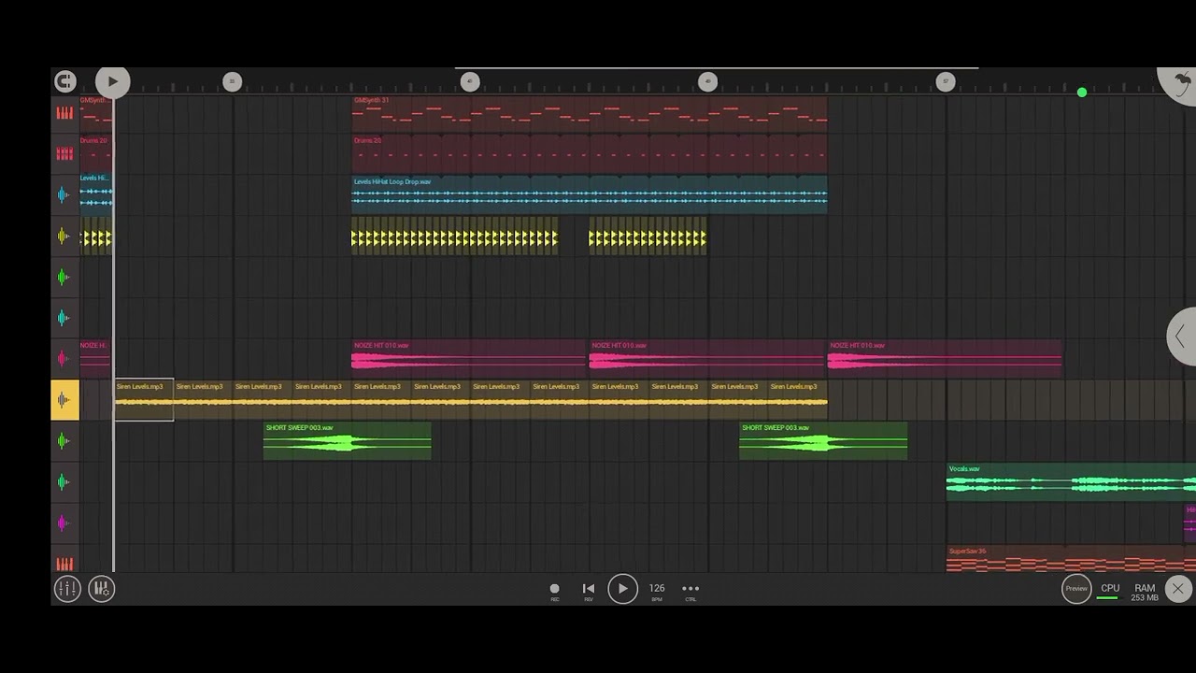Open the mixer icon
1196x673 pixels.
67,589
